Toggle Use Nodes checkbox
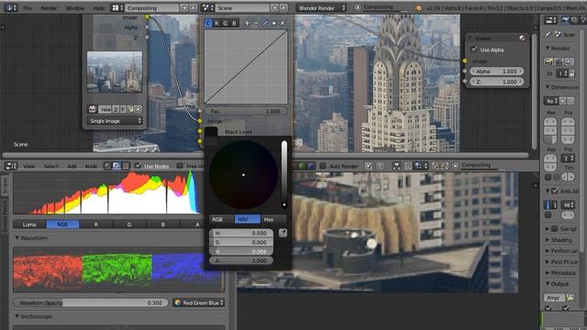 pos(138,165)
